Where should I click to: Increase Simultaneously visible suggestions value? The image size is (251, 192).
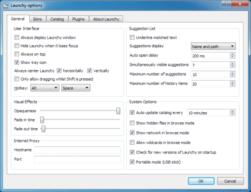point(233,63)
